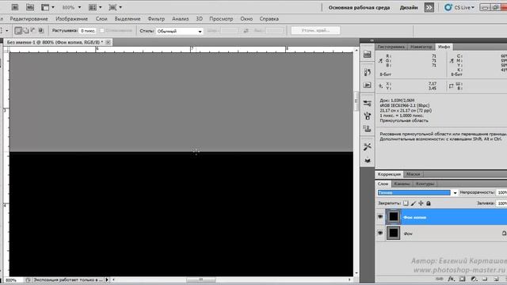Select the subtract from selection mode icon

(x=33, y=31)
